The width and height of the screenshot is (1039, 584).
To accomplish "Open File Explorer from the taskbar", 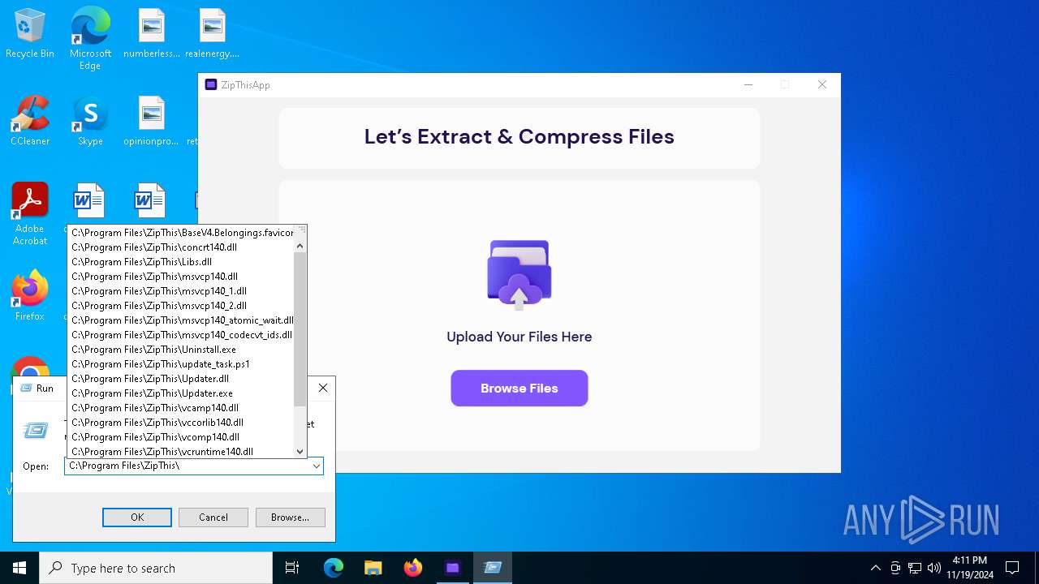I will coord(373,568).
